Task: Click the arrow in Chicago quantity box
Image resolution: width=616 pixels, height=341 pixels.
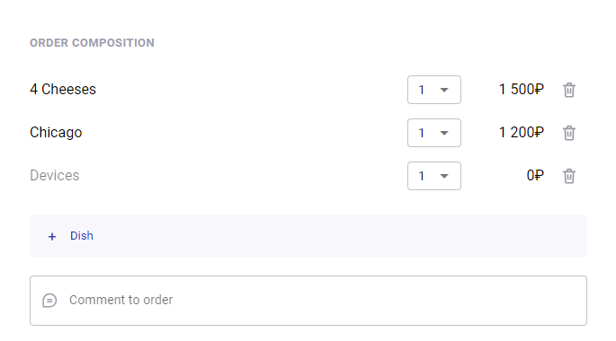Action: 444,134
